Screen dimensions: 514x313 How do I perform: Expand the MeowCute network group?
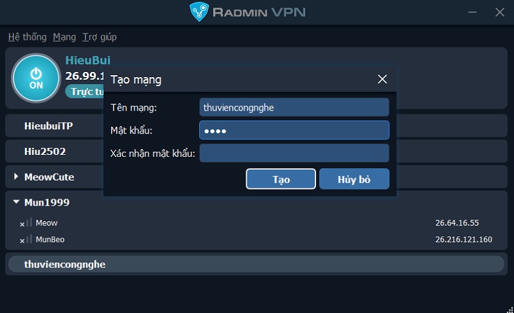click(x=15, y=177)
